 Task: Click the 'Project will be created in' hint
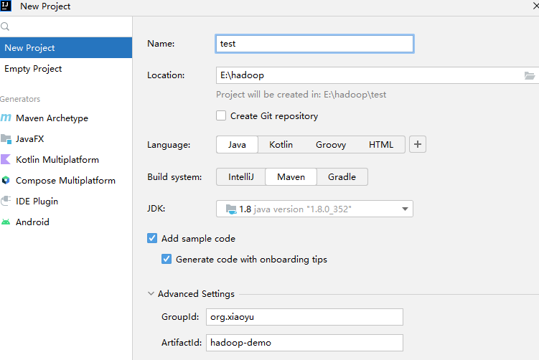[301, 95]
